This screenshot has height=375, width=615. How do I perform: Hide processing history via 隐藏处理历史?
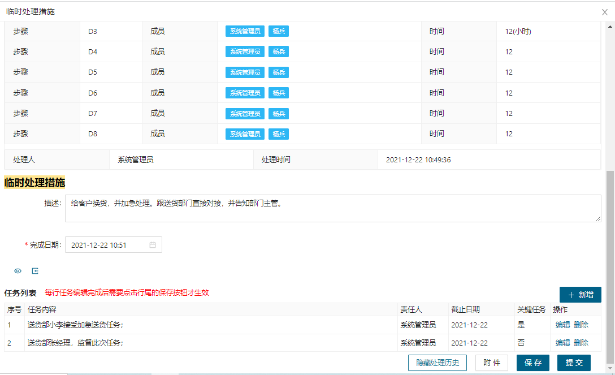click(x=437, y=363)
